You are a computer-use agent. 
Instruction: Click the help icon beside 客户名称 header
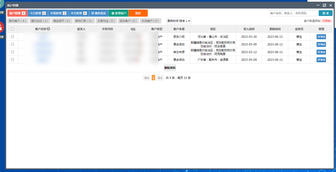(48, 29)
